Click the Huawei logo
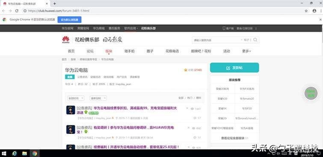 click(x=66, y=40)
